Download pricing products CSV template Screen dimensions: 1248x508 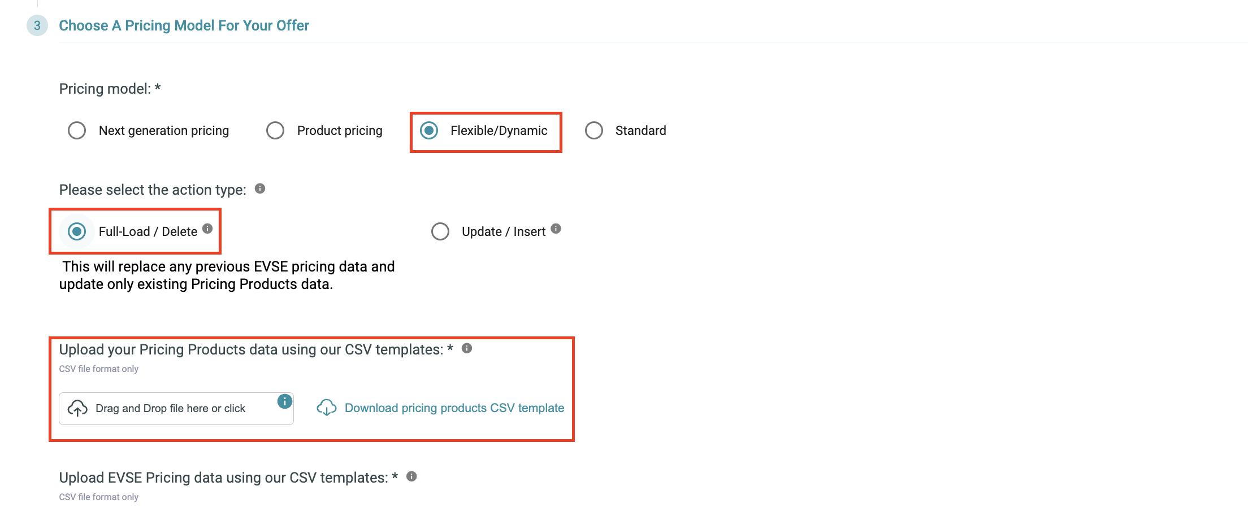454,408
